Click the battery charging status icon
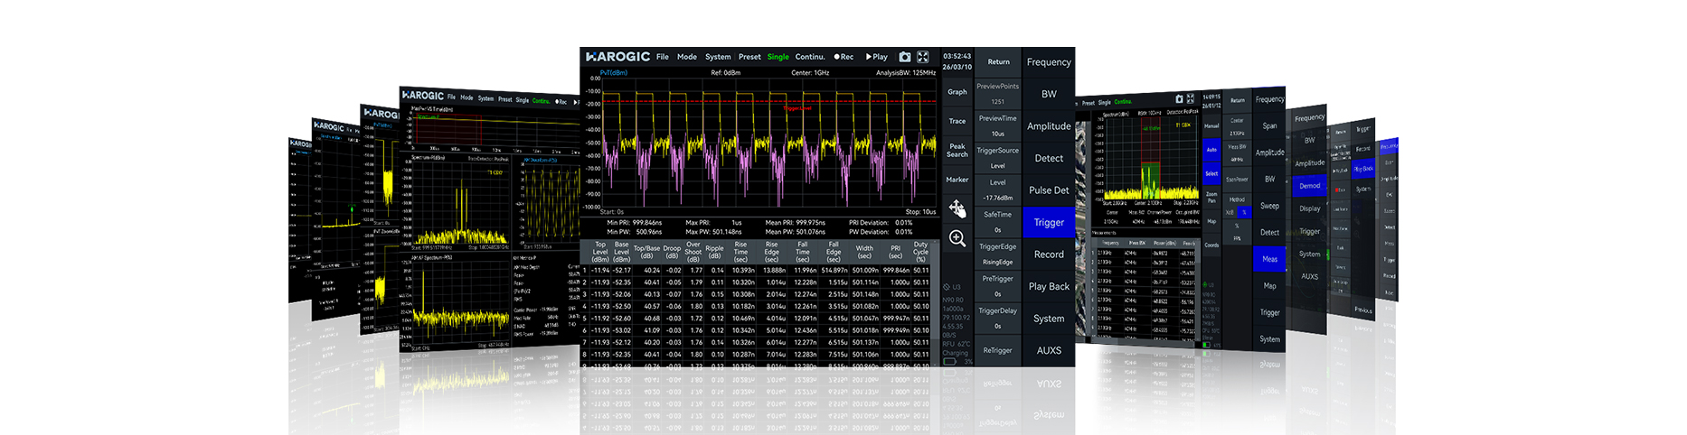The image size is (1687, 435). [x=949, y=361]
